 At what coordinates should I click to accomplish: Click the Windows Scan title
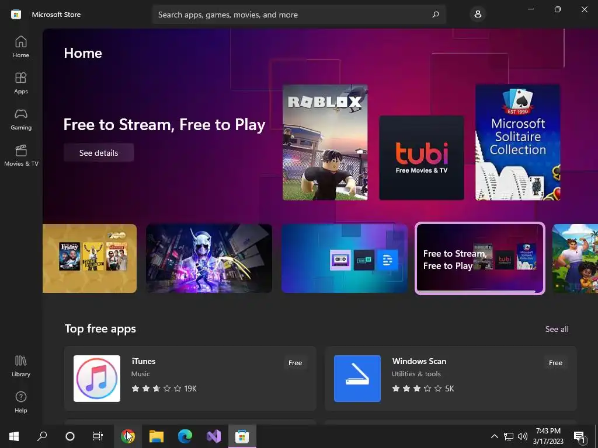(x=419, y=361)
